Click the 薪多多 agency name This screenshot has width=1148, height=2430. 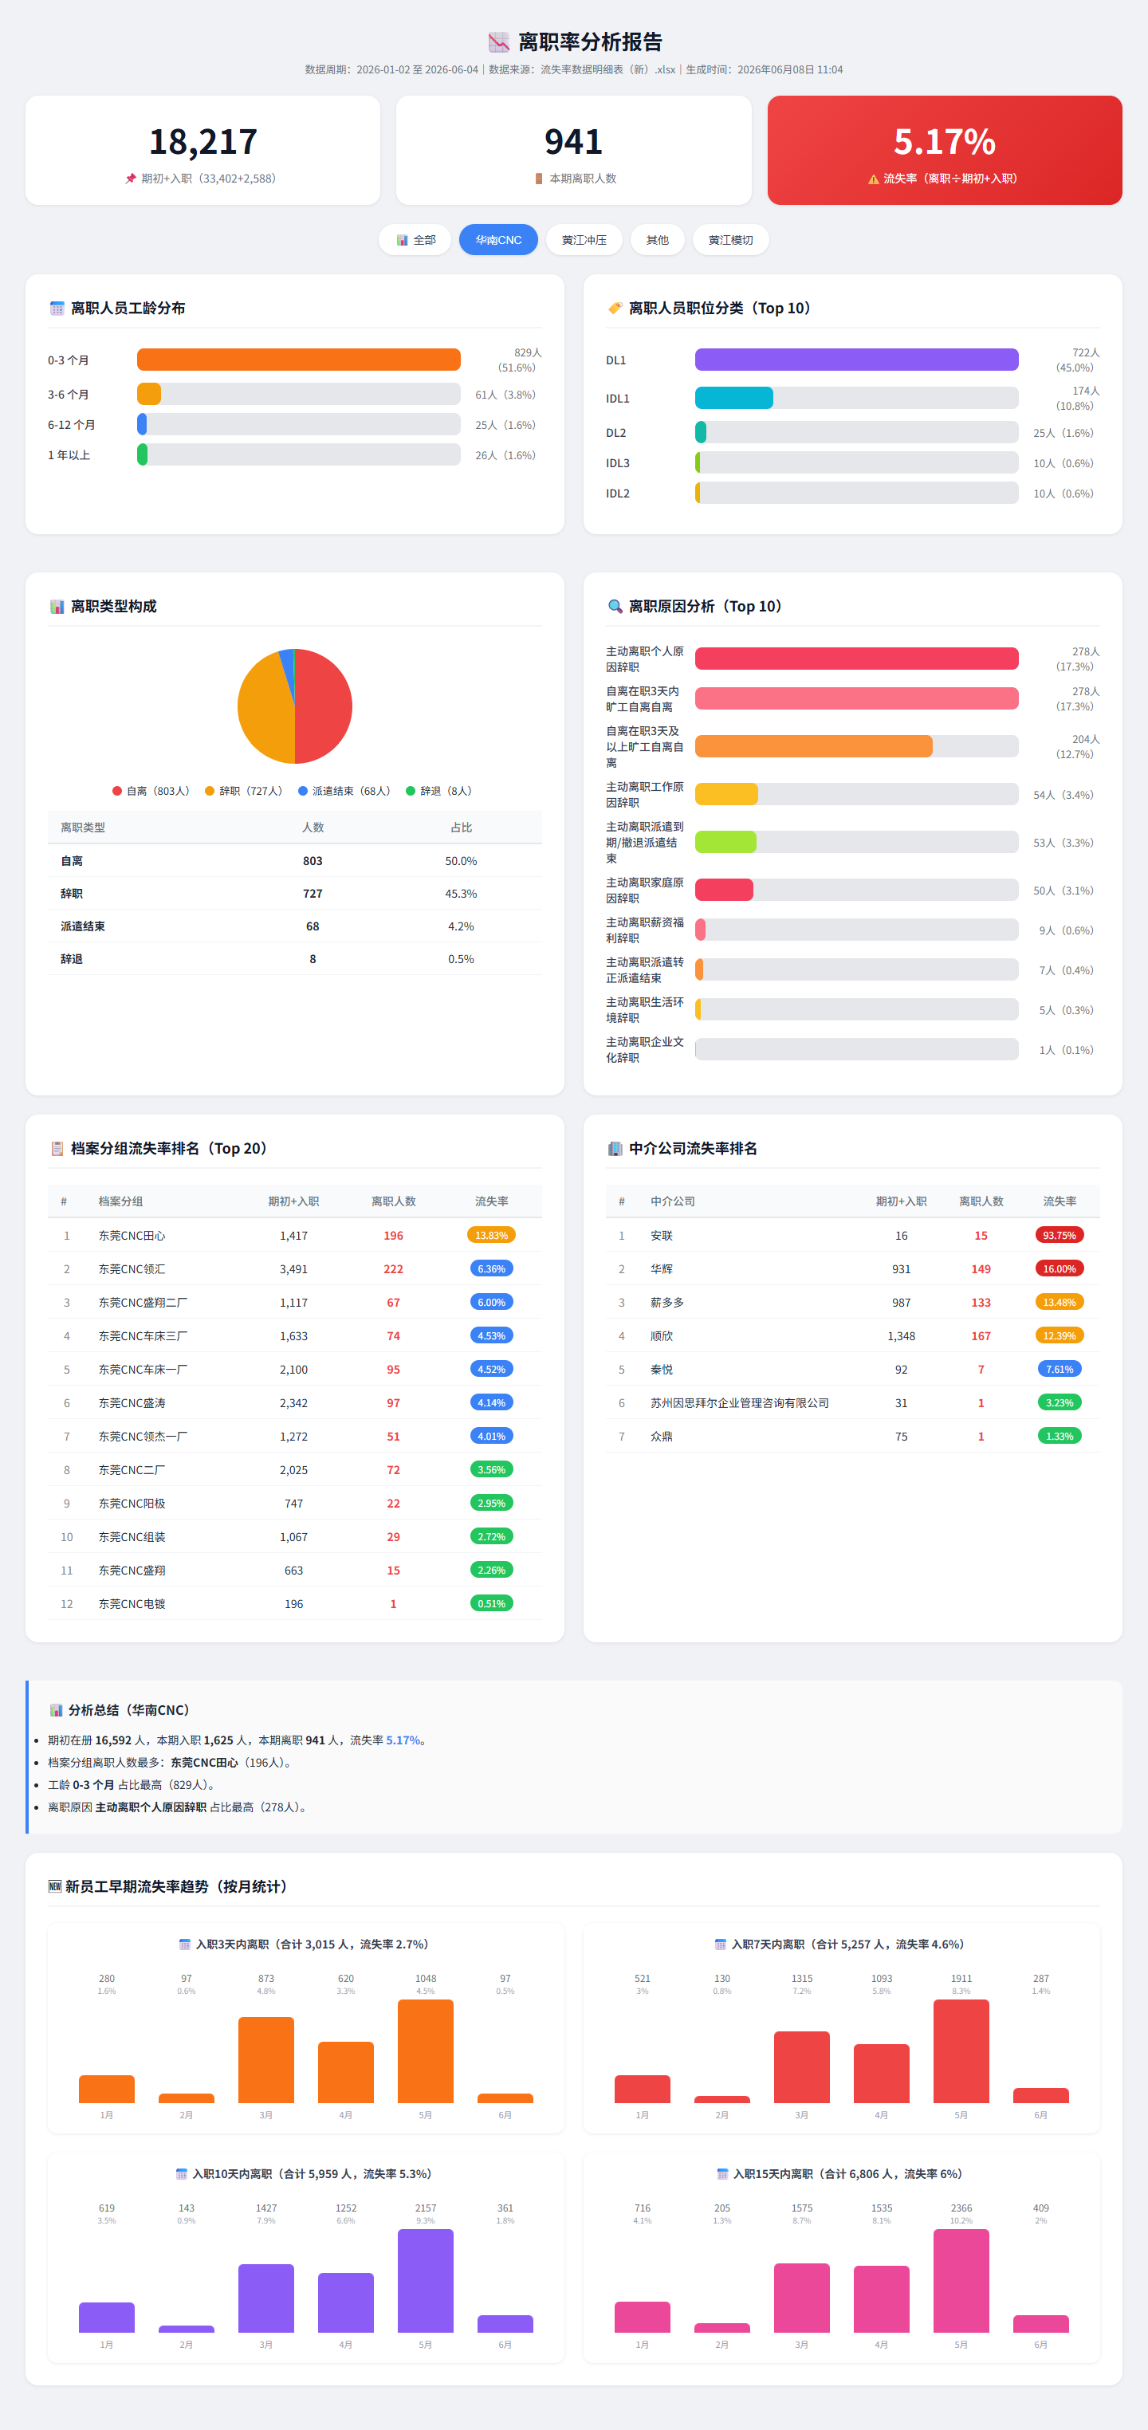[667, 1302]
